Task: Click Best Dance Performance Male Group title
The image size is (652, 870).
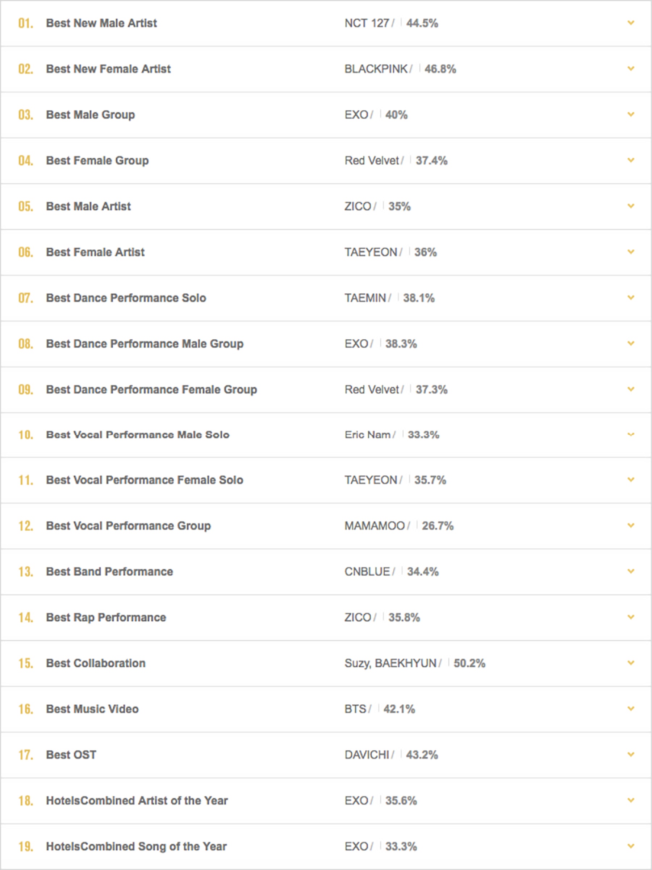Action: point(145,344)
